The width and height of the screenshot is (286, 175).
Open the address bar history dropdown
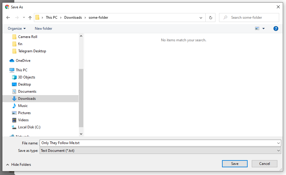201,18
